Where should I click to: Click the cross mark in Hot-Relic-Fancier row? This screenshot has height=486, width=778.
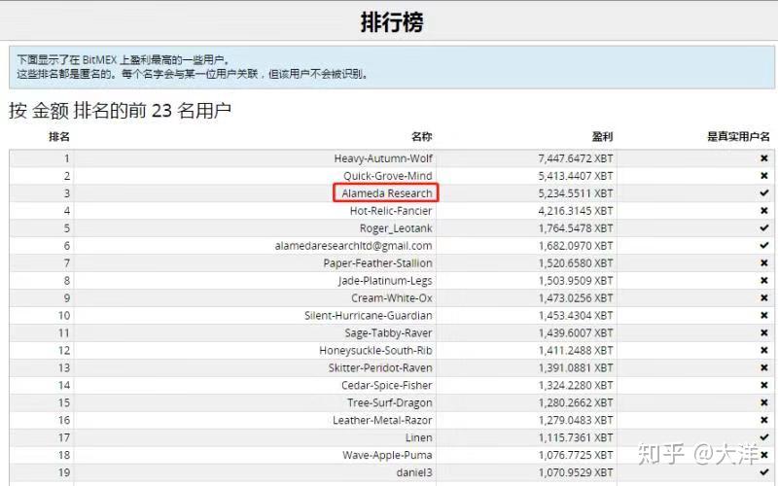pyautogui.click(x=764, y=211)
